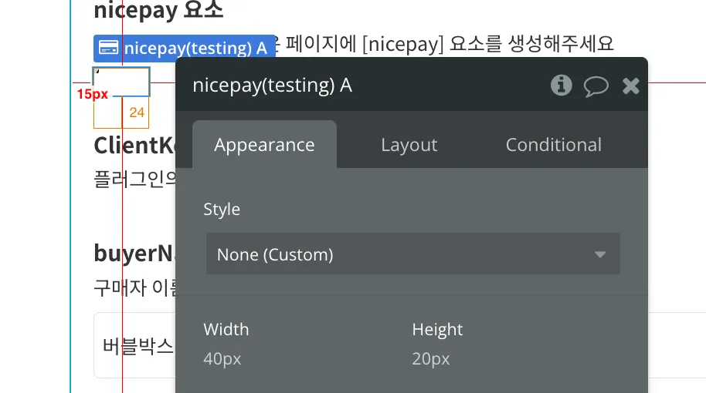Open the comment bubble icon
Viewport: 706px width, 393px height.
596,86
